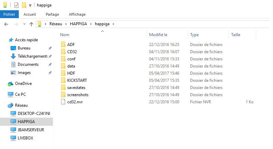Select the KICKSTART folder icon
Viewport: 273px width, 149px height.
[x=63, y=80]
